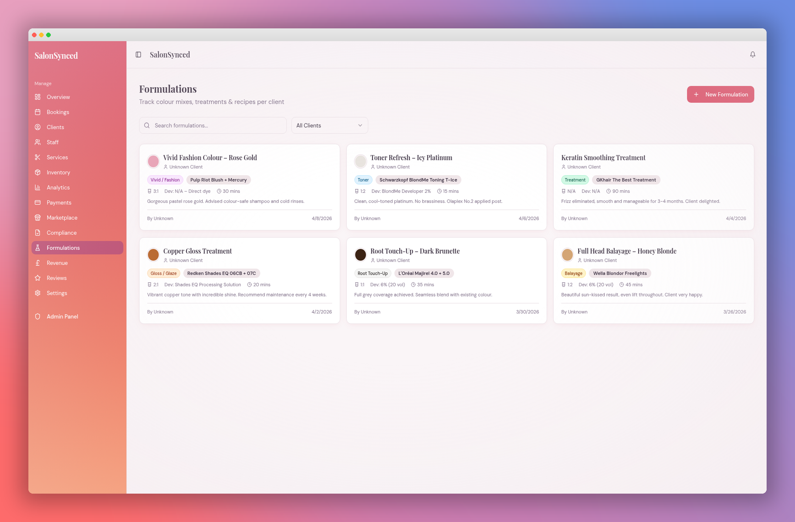Viewport: 795px width, 522px height.
Task: Click the plus icon on New Formulation
Action: [x=696, y=94]
